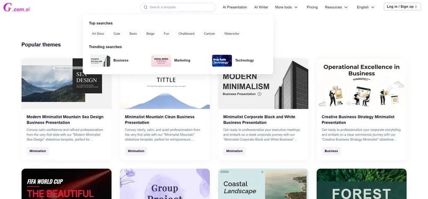Open Operational Excellence in Business preview image
428x199 pixels.
coord(361,84)
